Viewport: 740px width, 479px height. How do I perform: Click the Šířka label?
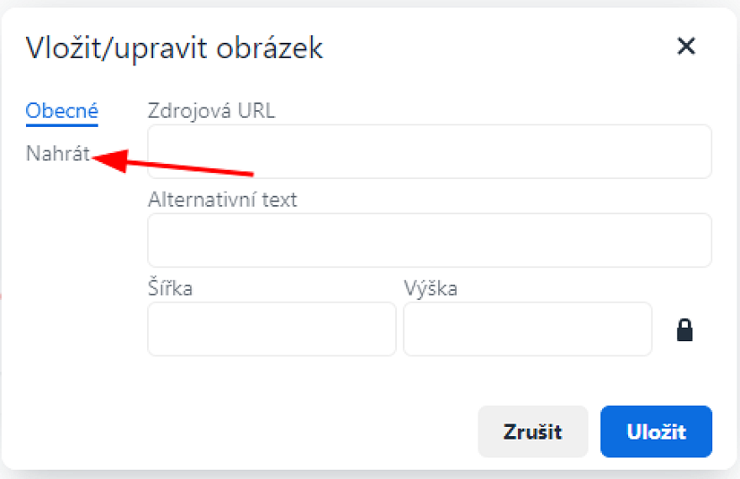point(170,288)
